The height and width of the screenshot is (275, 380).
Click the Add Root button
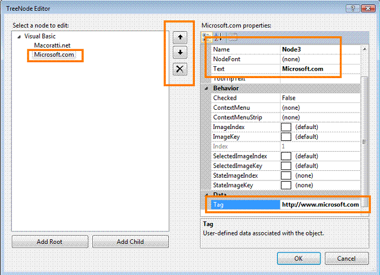point(50,242)
